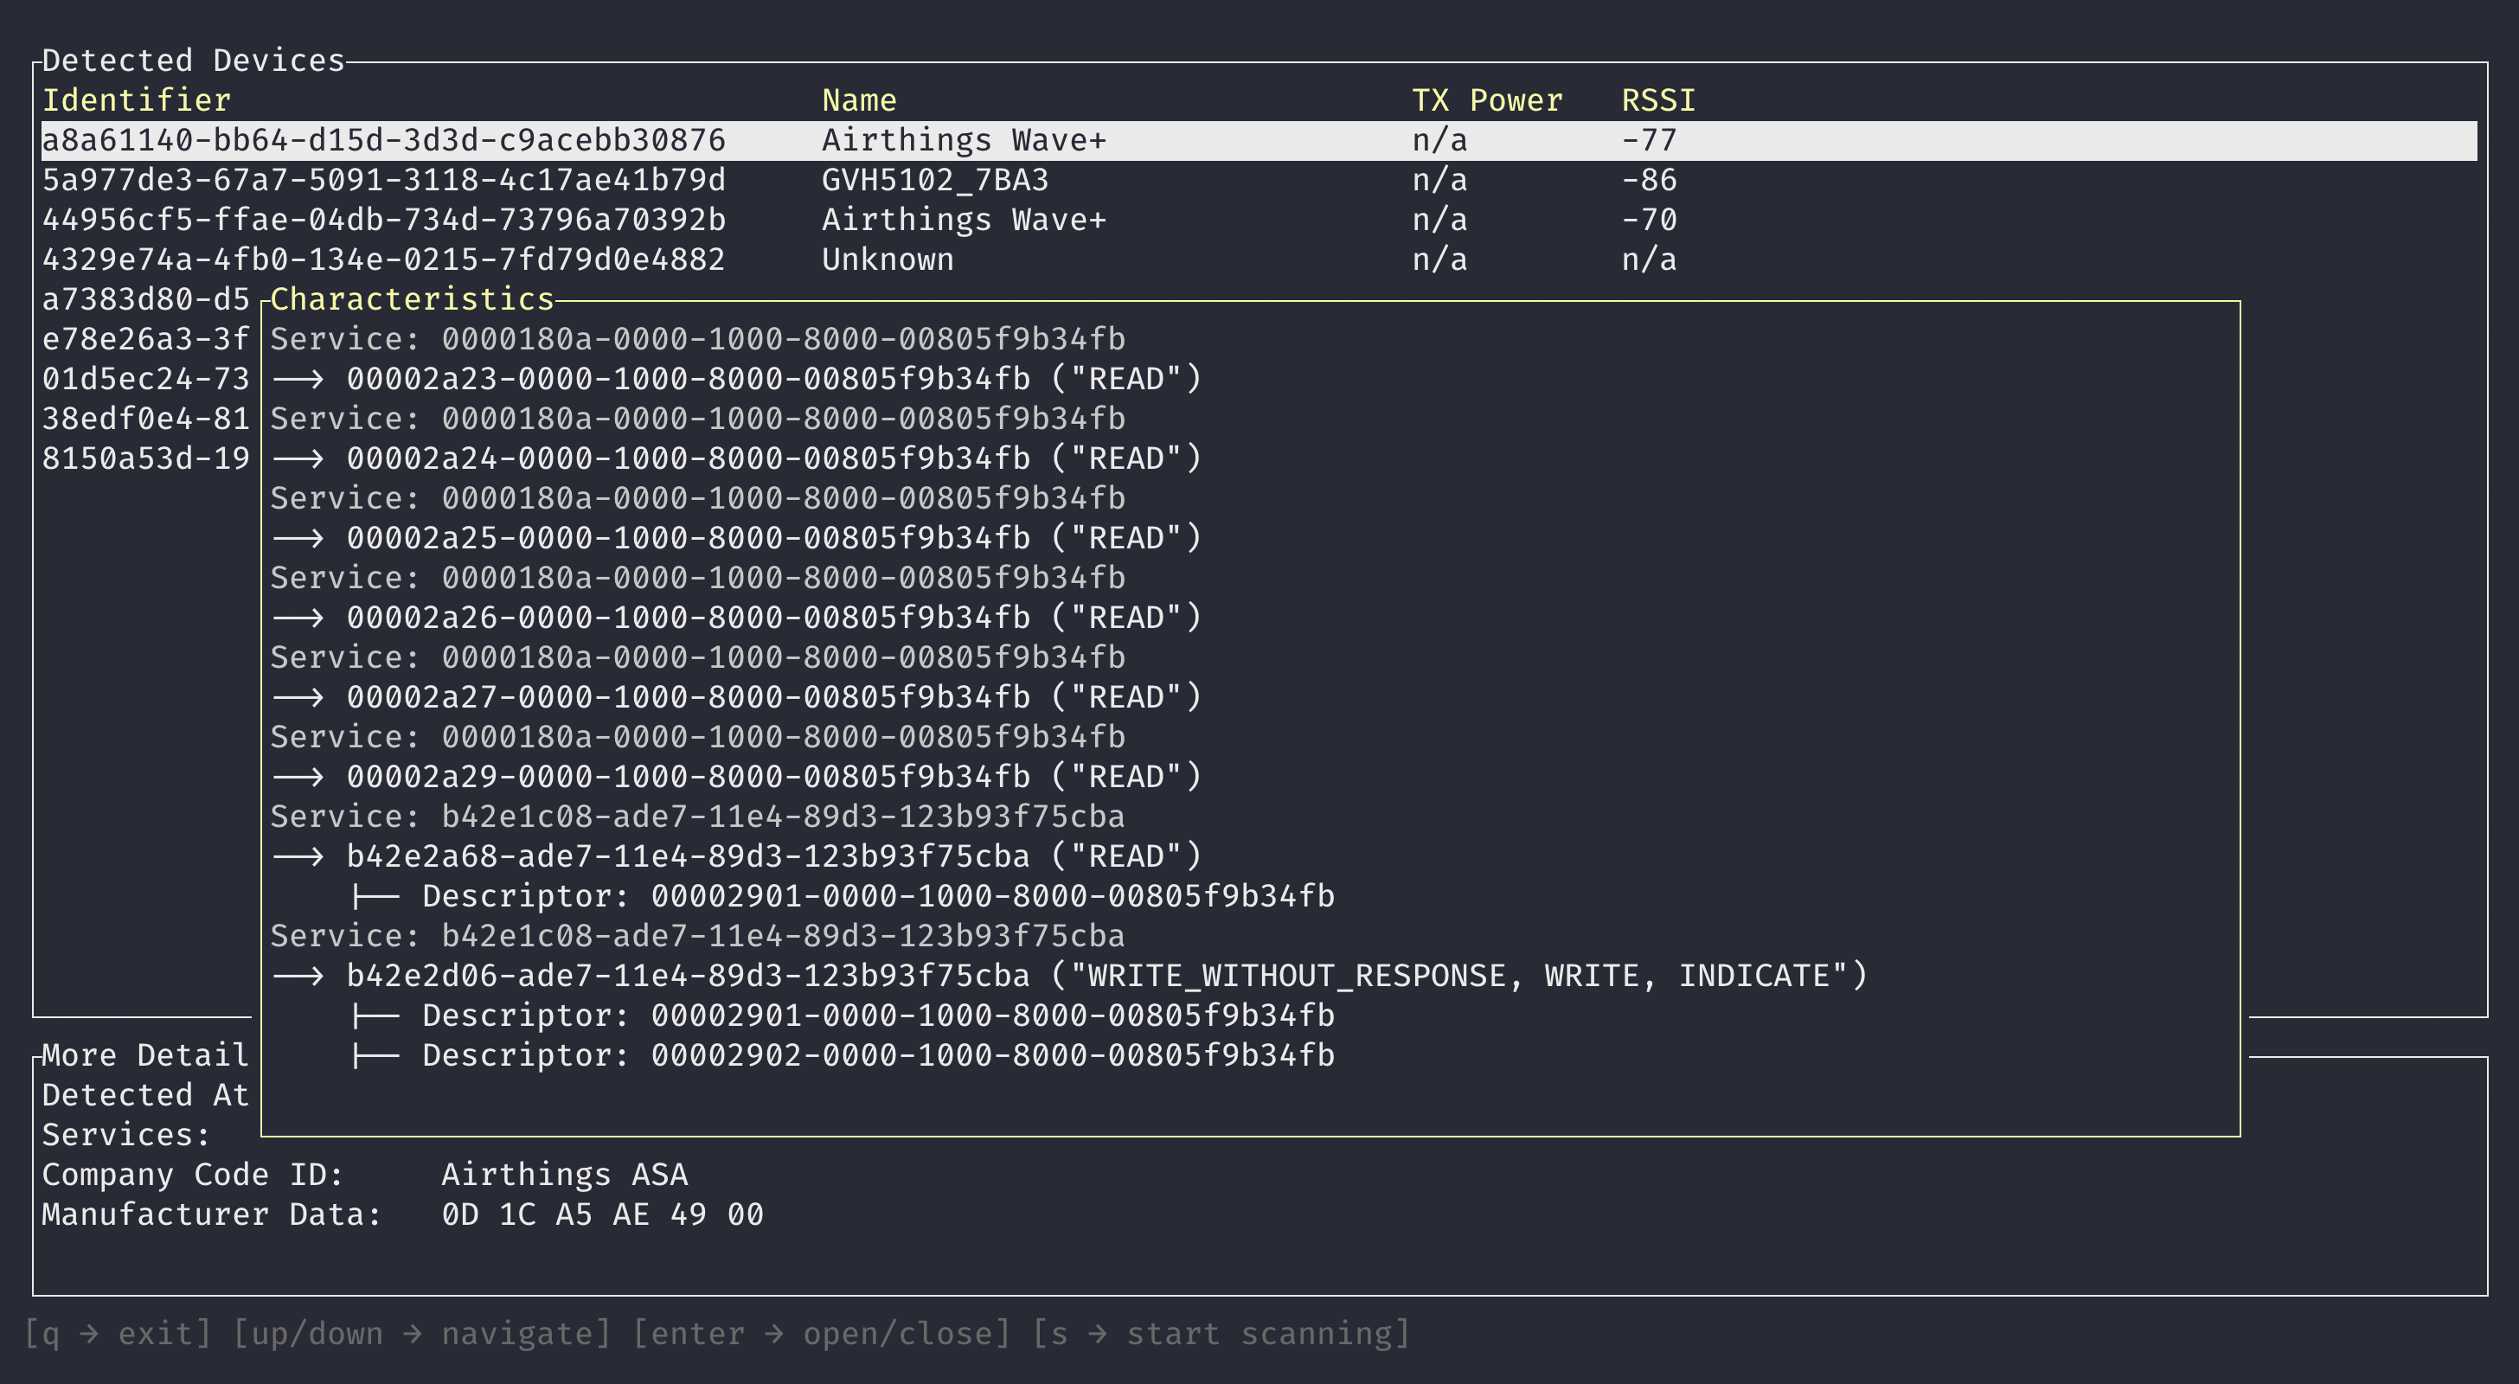Select device 44956cf5-ffae-04db identifier row
2519x1384 pixels.
[383, 220]
